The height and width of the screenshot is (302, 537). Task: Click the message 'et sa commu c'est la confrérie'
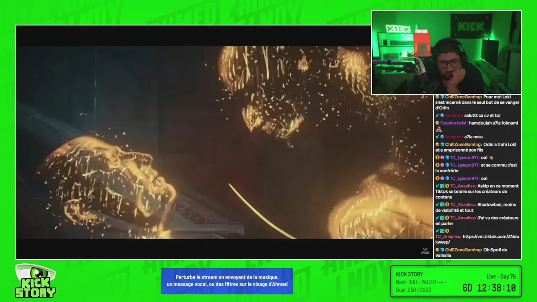click(x=477, y=168)
